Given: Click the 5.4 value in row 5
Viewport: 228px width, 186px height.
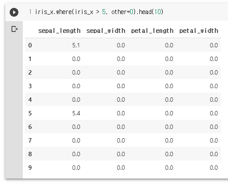Looking at the screenshot, I should [76, 113].
